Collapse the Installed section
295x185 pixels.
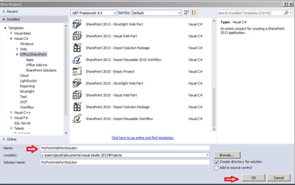[4, 19]
